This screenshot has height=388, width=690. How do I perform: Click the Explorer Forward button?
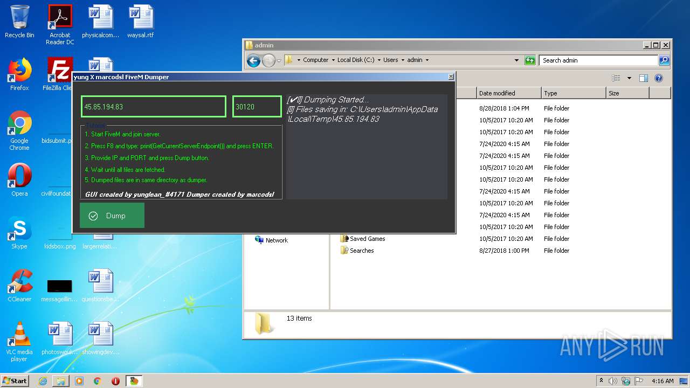pyautogui.click(x=268, y=60)
